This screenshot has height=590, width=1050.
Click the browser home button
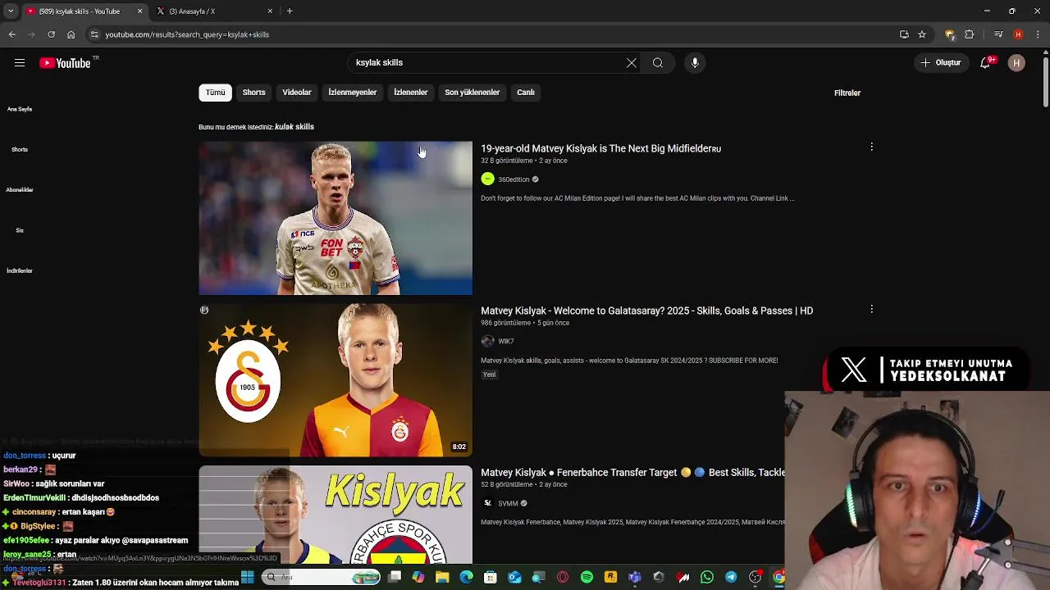coord(71,34)
